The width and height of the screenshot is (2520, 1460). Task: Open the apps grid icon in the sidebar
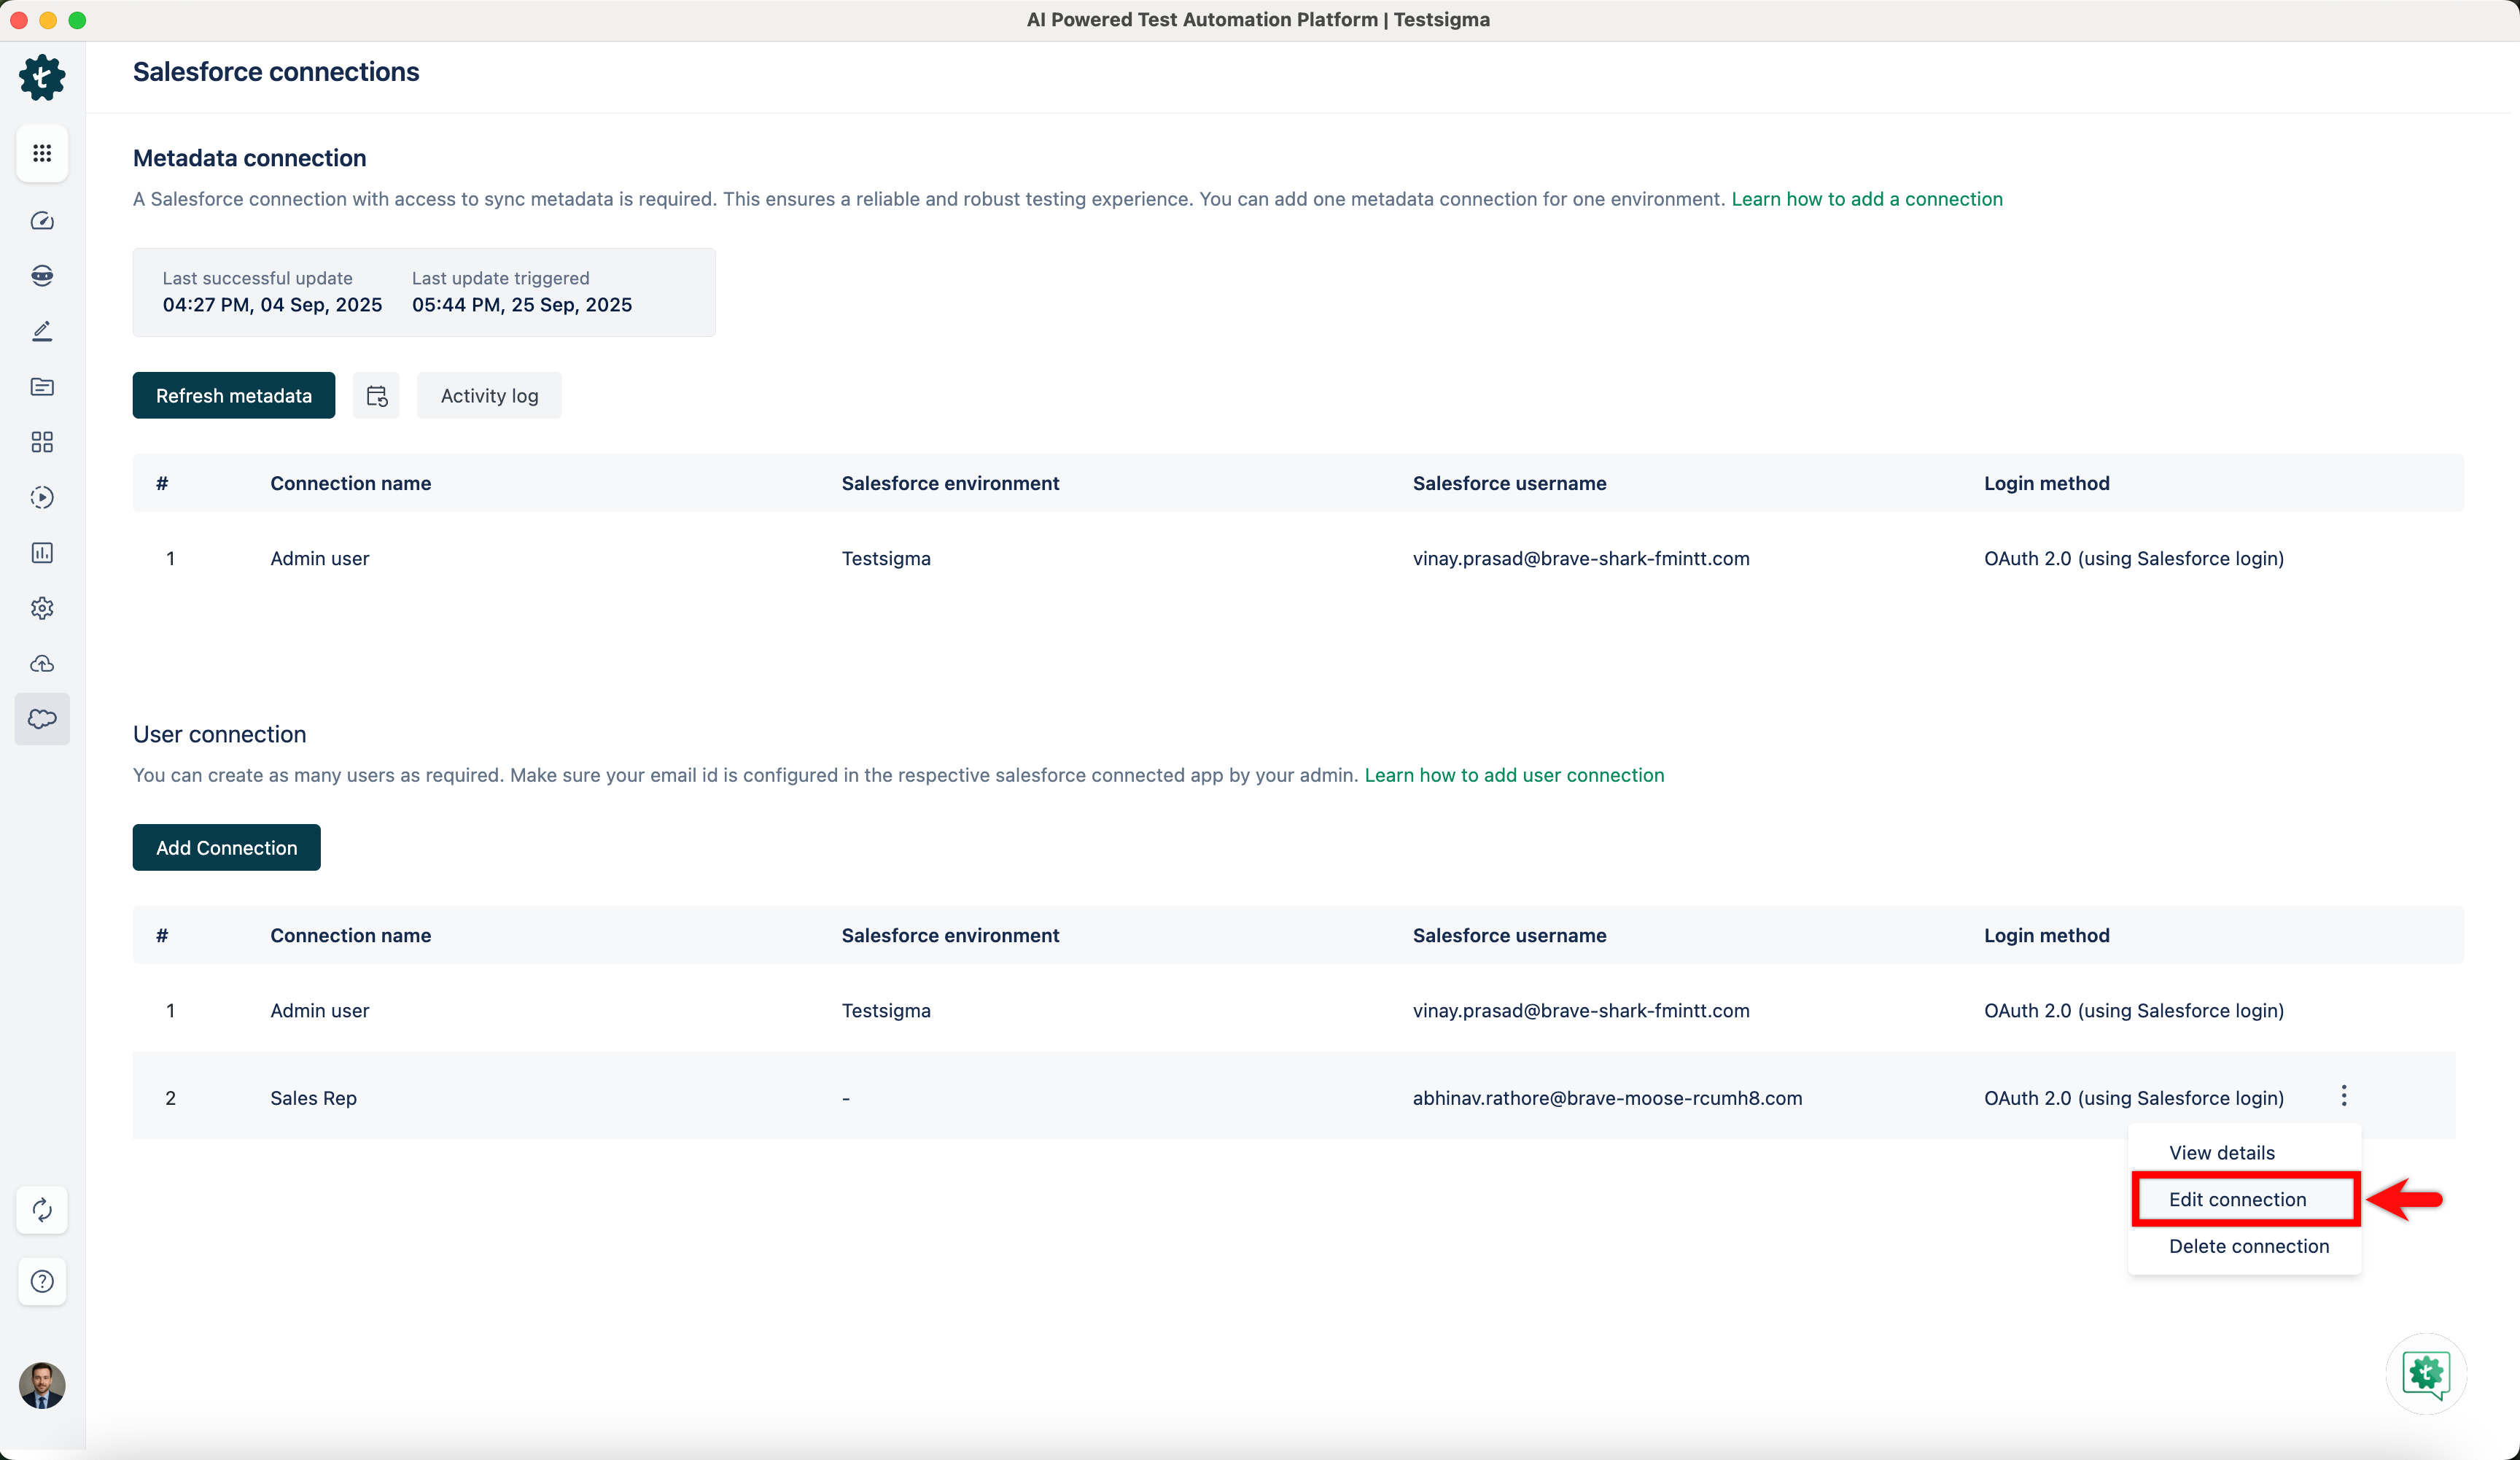(x=42, y=153)
